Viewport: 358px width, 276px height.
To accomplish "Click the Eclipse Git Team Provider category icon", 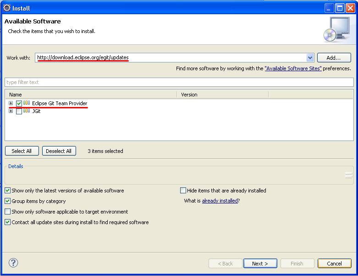I will [x=27, y=103].
